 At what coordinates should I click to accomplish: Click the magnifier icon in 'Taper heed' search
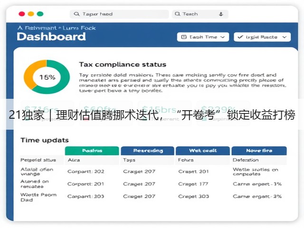(x=76, y=14)
